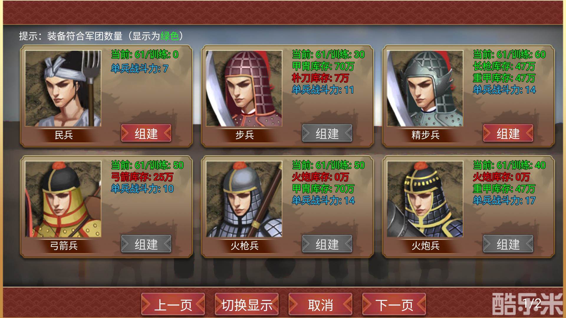The image size is (566, 318).
Task: Click 组建 button for 弓箭兵
Action: pos(146,244)
